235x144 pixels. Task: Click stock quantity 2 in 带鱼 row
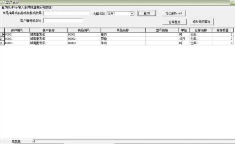[223, 39]
